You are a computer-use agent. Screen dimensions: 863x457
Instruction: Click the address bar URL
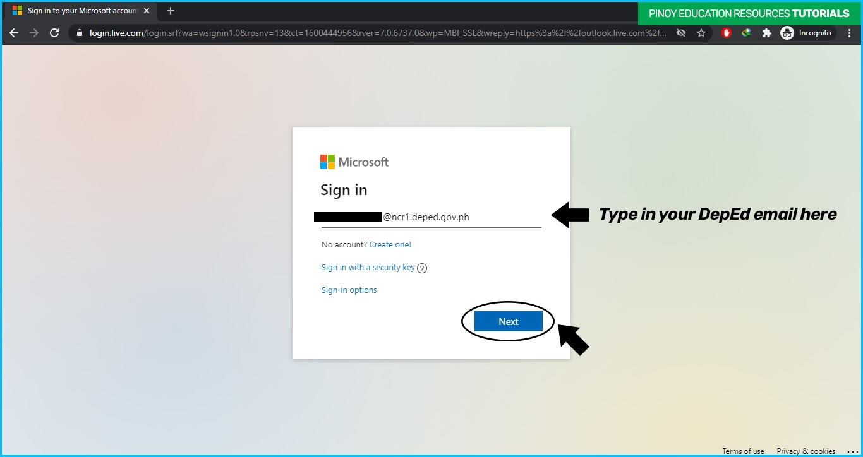click(378, 33)
